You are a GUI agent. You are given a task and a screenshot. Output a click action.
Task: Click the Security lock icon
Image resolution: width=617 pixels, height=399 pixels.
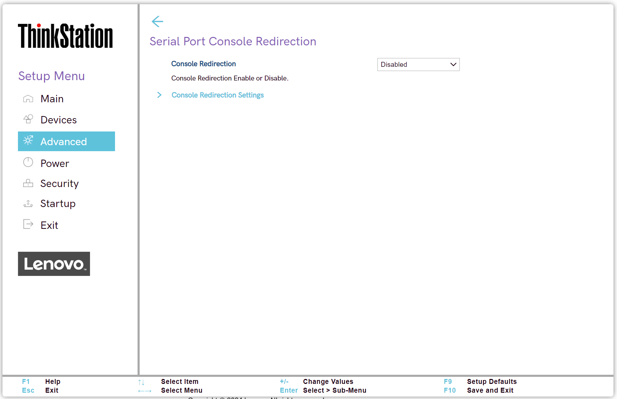coord(28,183)
